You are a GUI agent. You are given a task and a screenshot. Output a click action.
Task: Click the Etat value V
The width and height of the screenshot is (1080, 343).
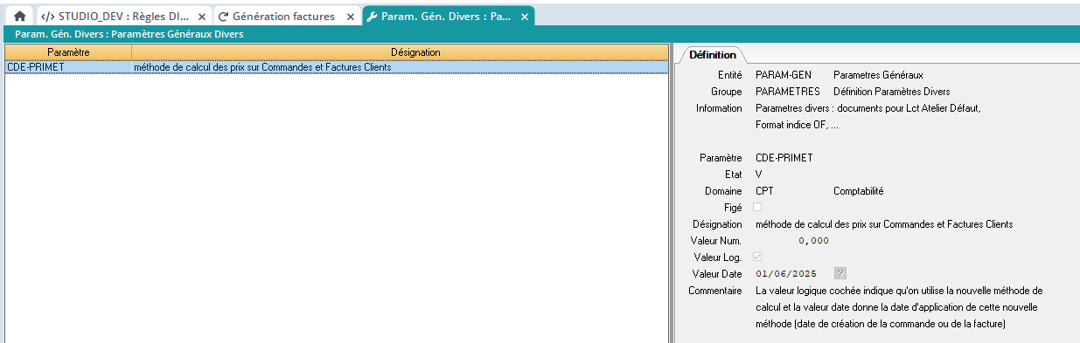[758, 175]
